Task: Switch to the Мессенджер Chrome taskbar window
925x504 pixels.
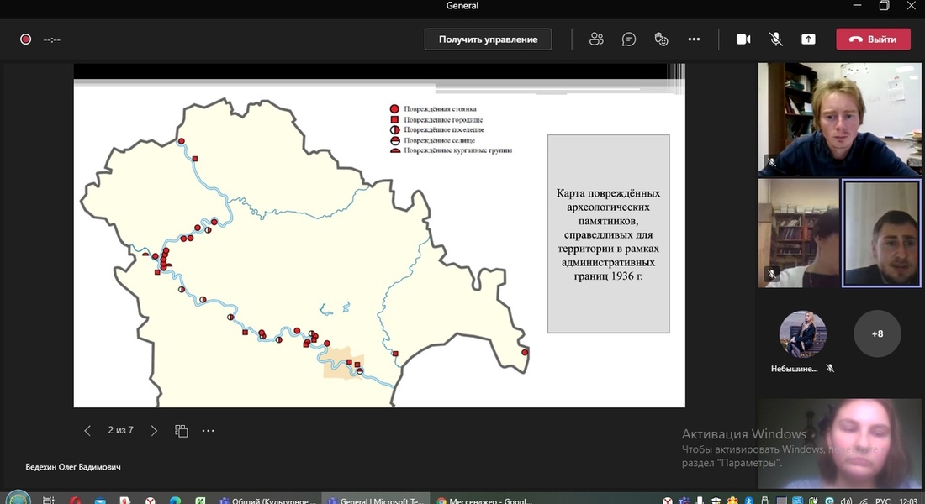Action: [485, 499]
